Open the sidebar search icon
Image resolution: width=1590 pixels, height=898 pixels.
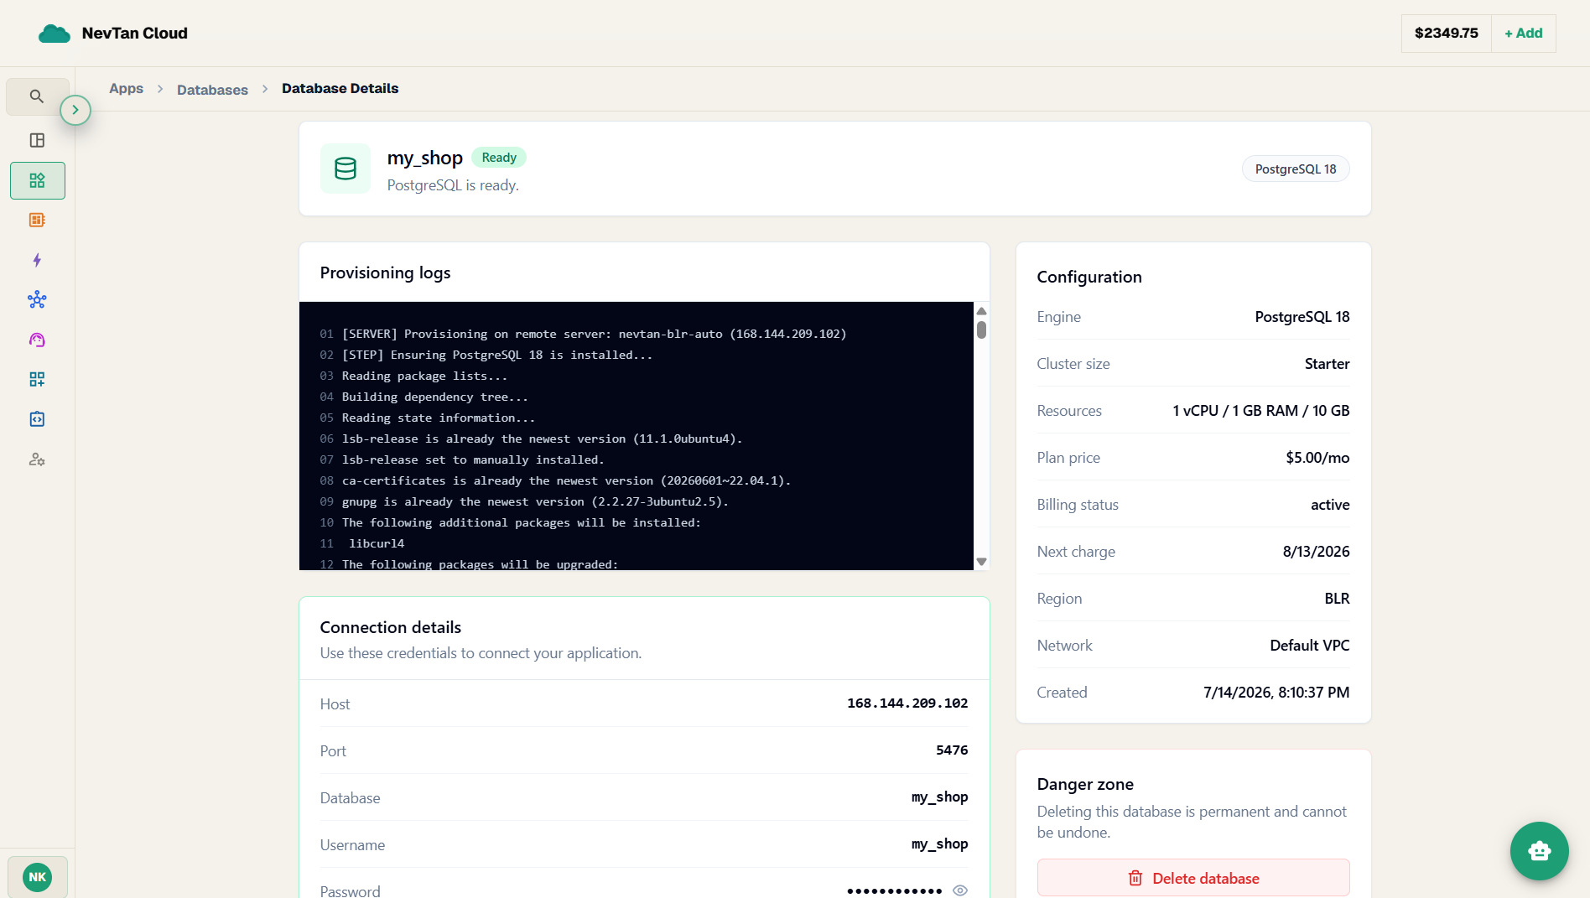click(37, 96)
